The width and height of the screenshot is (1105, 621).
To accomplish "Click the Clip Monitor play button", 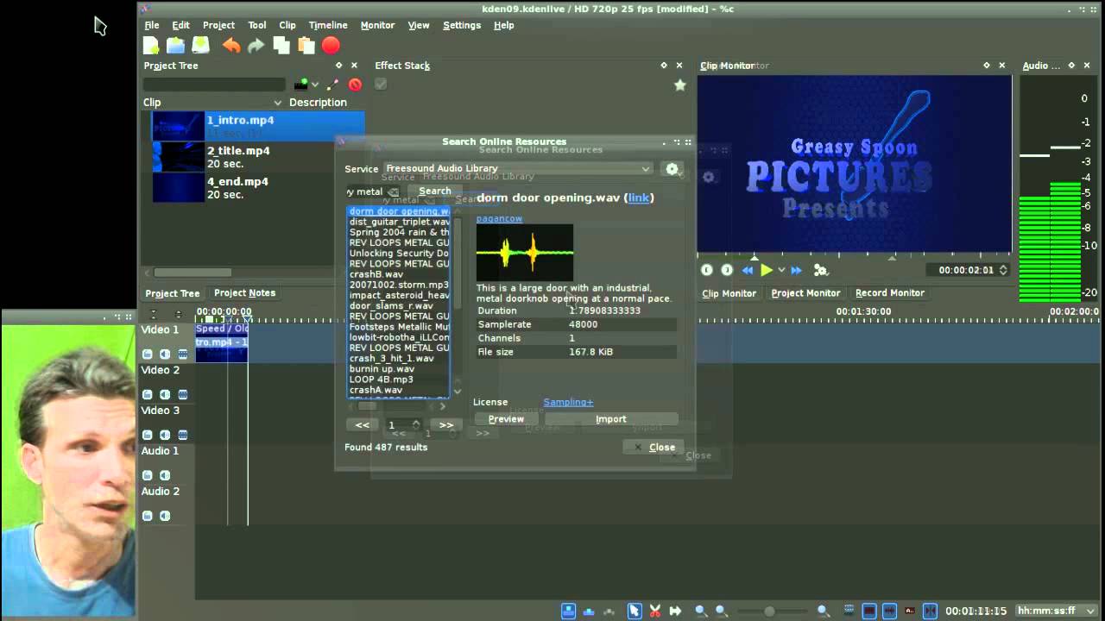I will click(767, 270).
